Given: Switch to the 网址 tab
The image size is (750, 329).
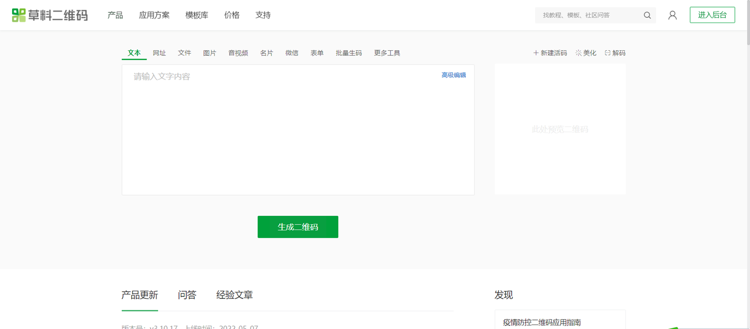Looking at the screenshot, I should [159, 53].
